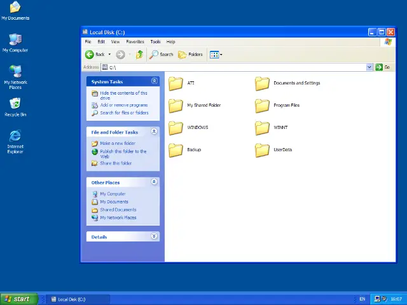Toggle the Folders tree pane
The image size is (407, 305).
pos(190,55)
